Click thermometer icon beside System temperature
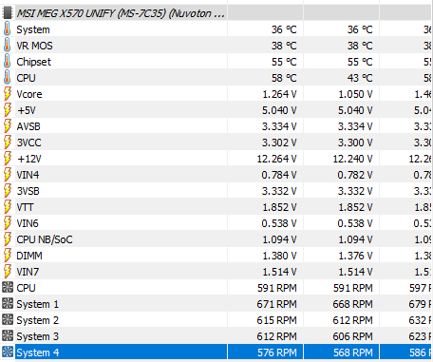This screenshot has height=362, width=433. [7, 29]
